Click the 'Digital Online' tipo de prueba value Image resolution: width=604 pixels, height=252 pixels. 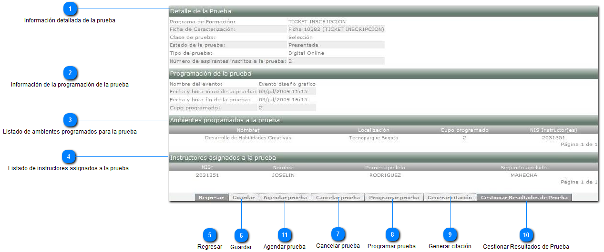(306, 53)
